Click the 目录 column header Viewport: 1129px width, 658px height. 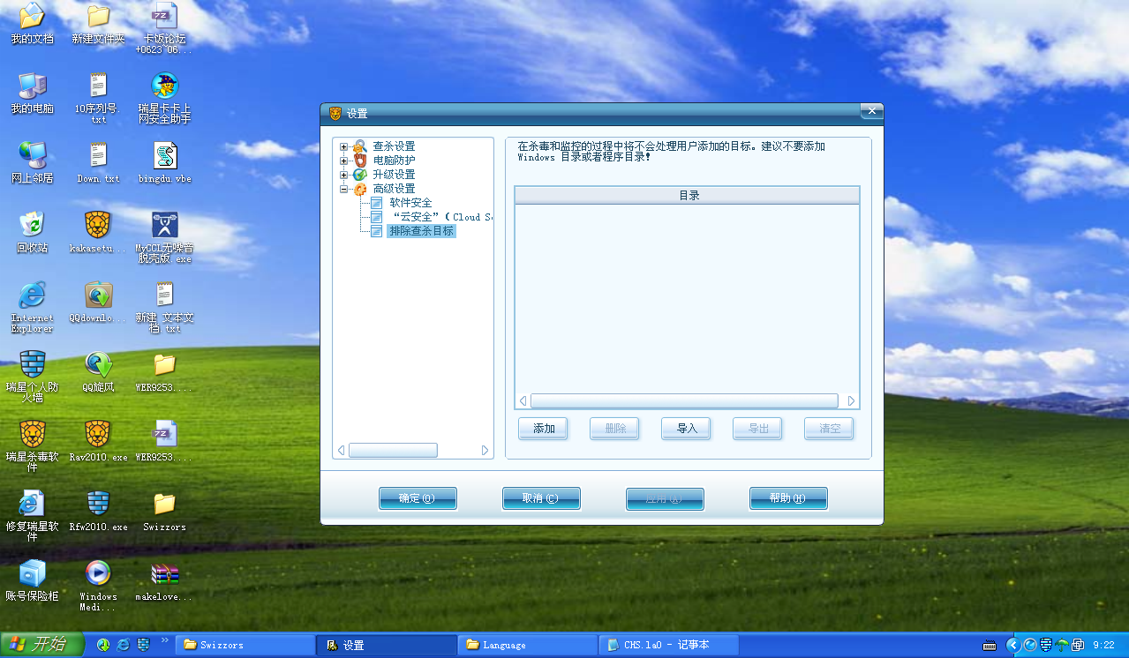(687, 195)
